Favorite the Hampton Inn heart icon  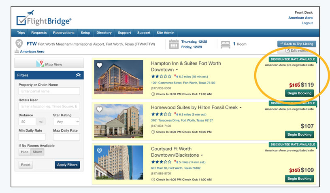pyautogui.click(x=99, y=65)
